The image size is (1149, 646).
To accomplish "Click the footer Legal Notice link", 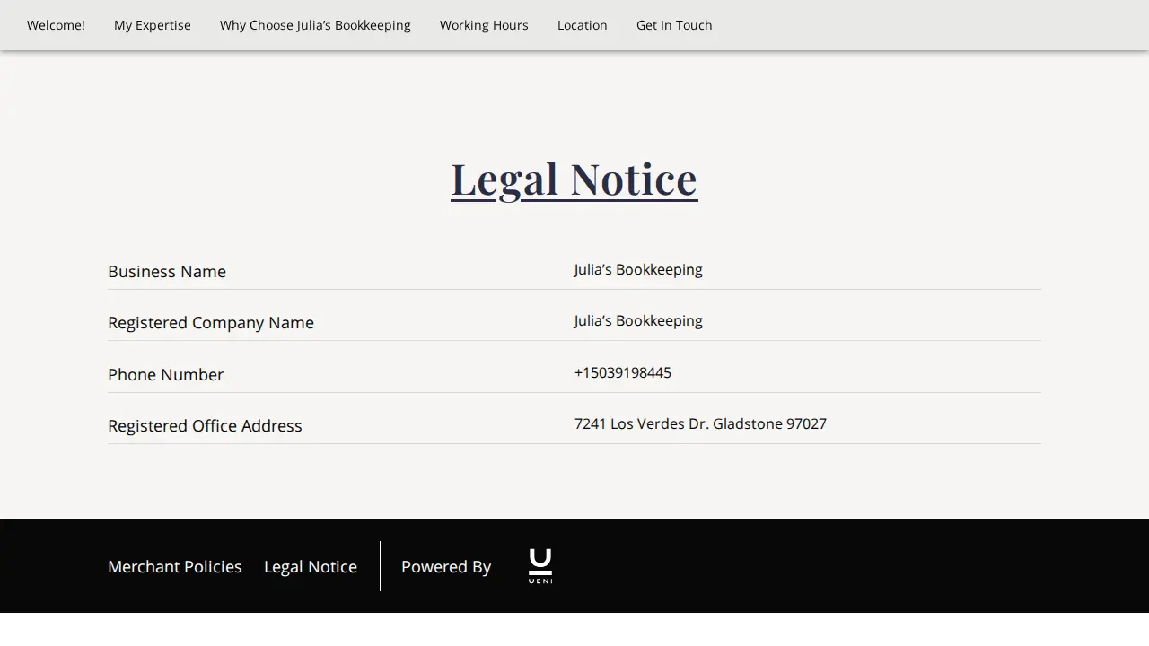I will click(311, 566).
